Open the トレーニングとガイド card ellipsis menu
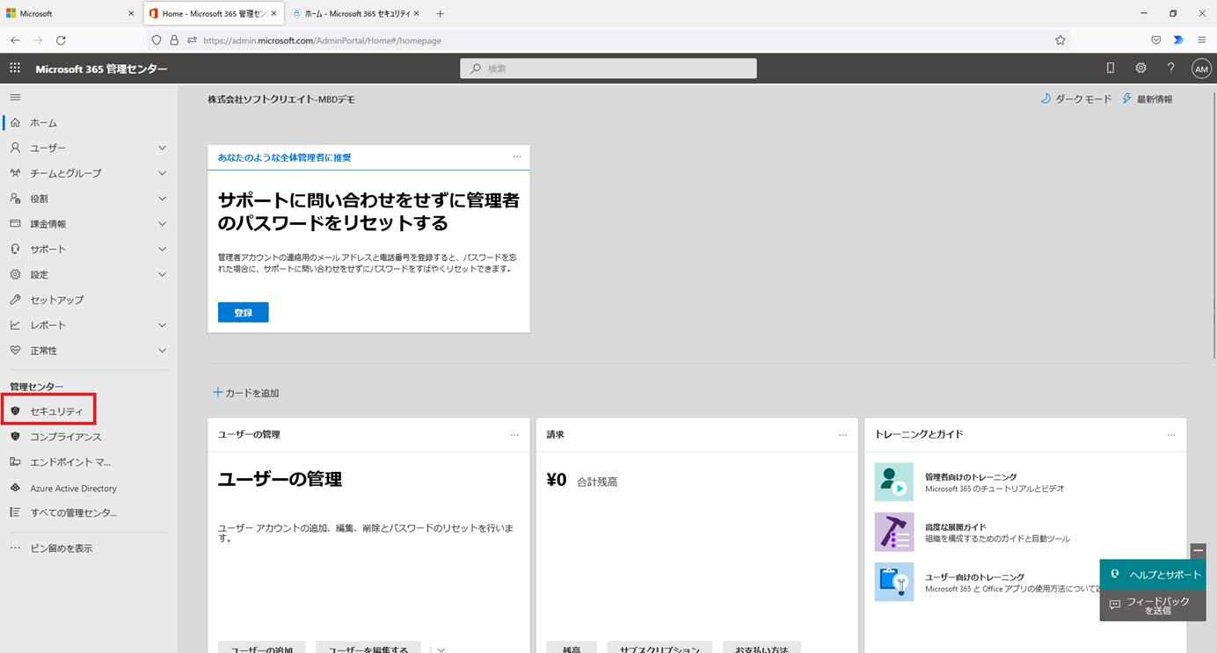Image resolution: width=1217 pixels, height=653 pixels. click(1171, 435)
